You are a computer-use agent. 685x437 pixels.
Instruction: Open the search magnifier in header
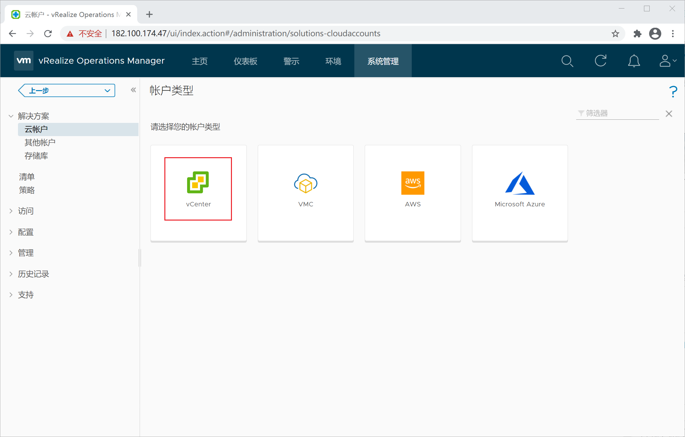[x=567, y=61]
